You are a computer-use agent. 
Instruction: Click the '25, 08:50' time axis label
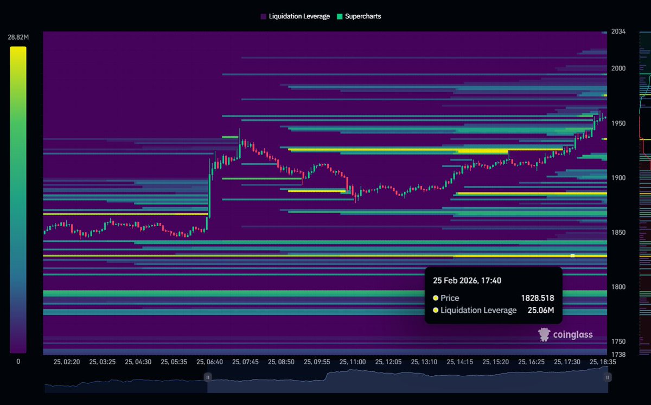point(280,361)
